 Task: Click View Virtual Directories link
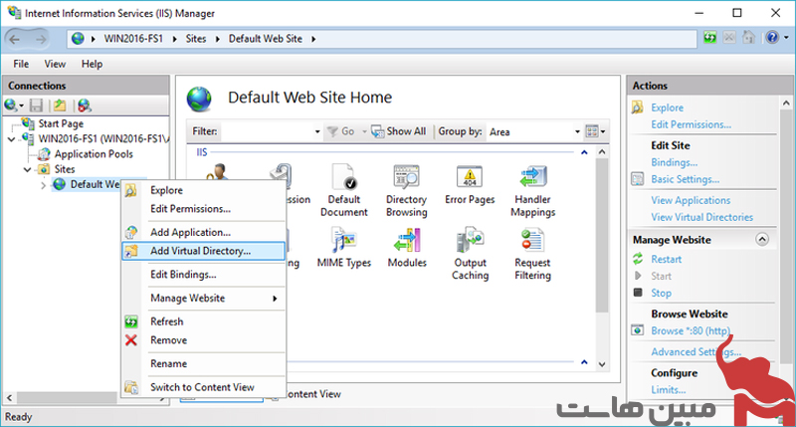point(702,217)
